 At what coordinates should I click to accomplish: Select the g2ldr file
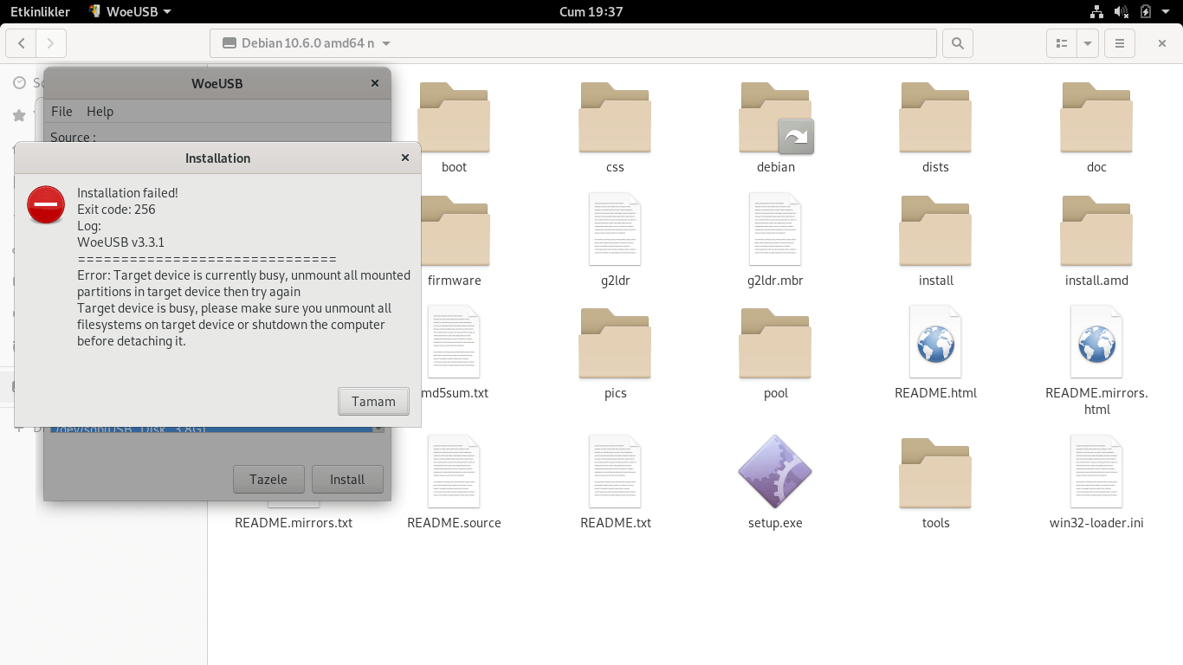(x=615, y=229)
